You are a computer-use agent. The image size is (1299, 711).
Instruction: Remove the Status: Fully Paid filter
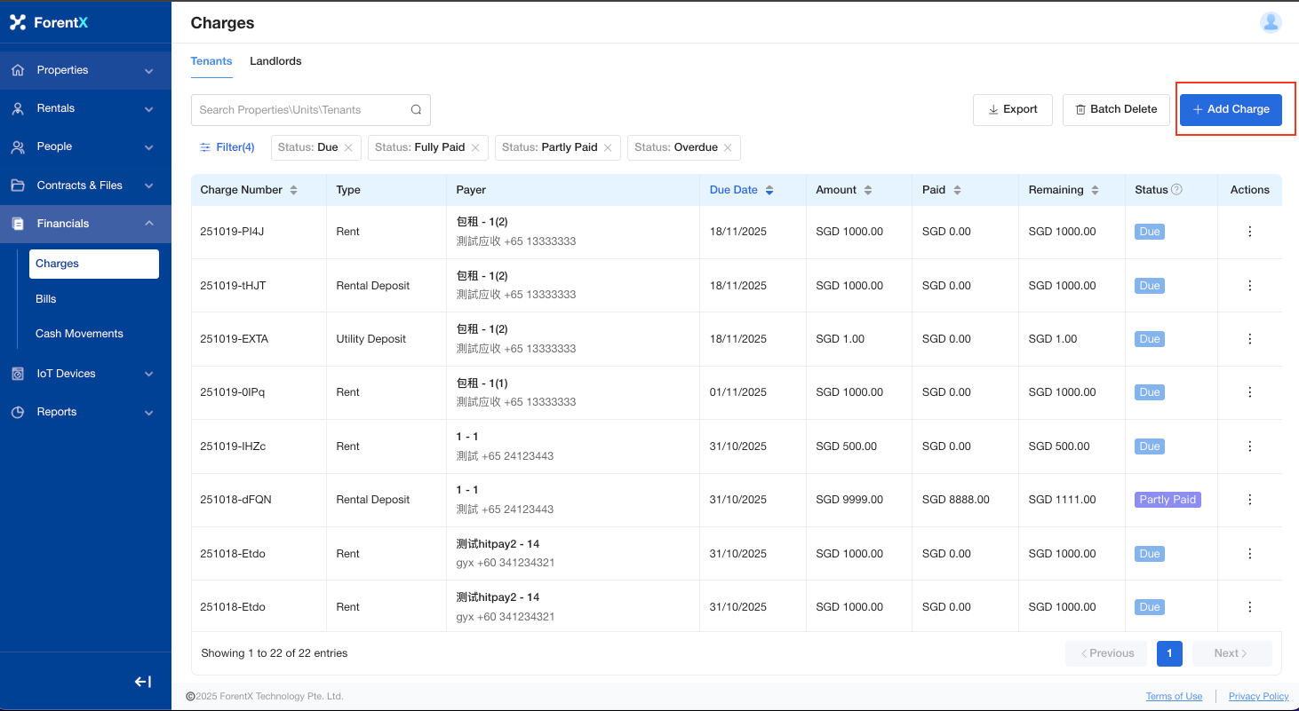coord(475,147)
